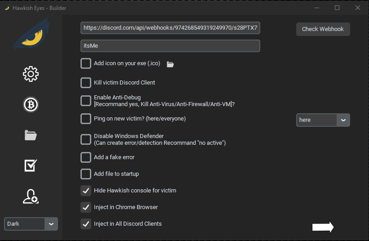
Task: Tick the 'Disable Windows Defender' checkbox
Action: click(x=86, y=139)
